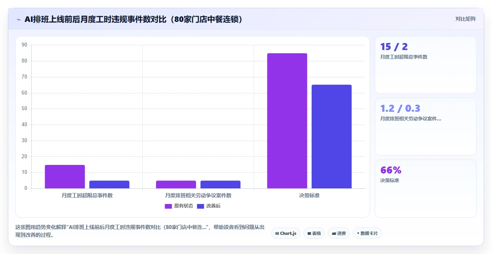
Task: Click the x-axis label 决策标准
Action: point(309,195)
